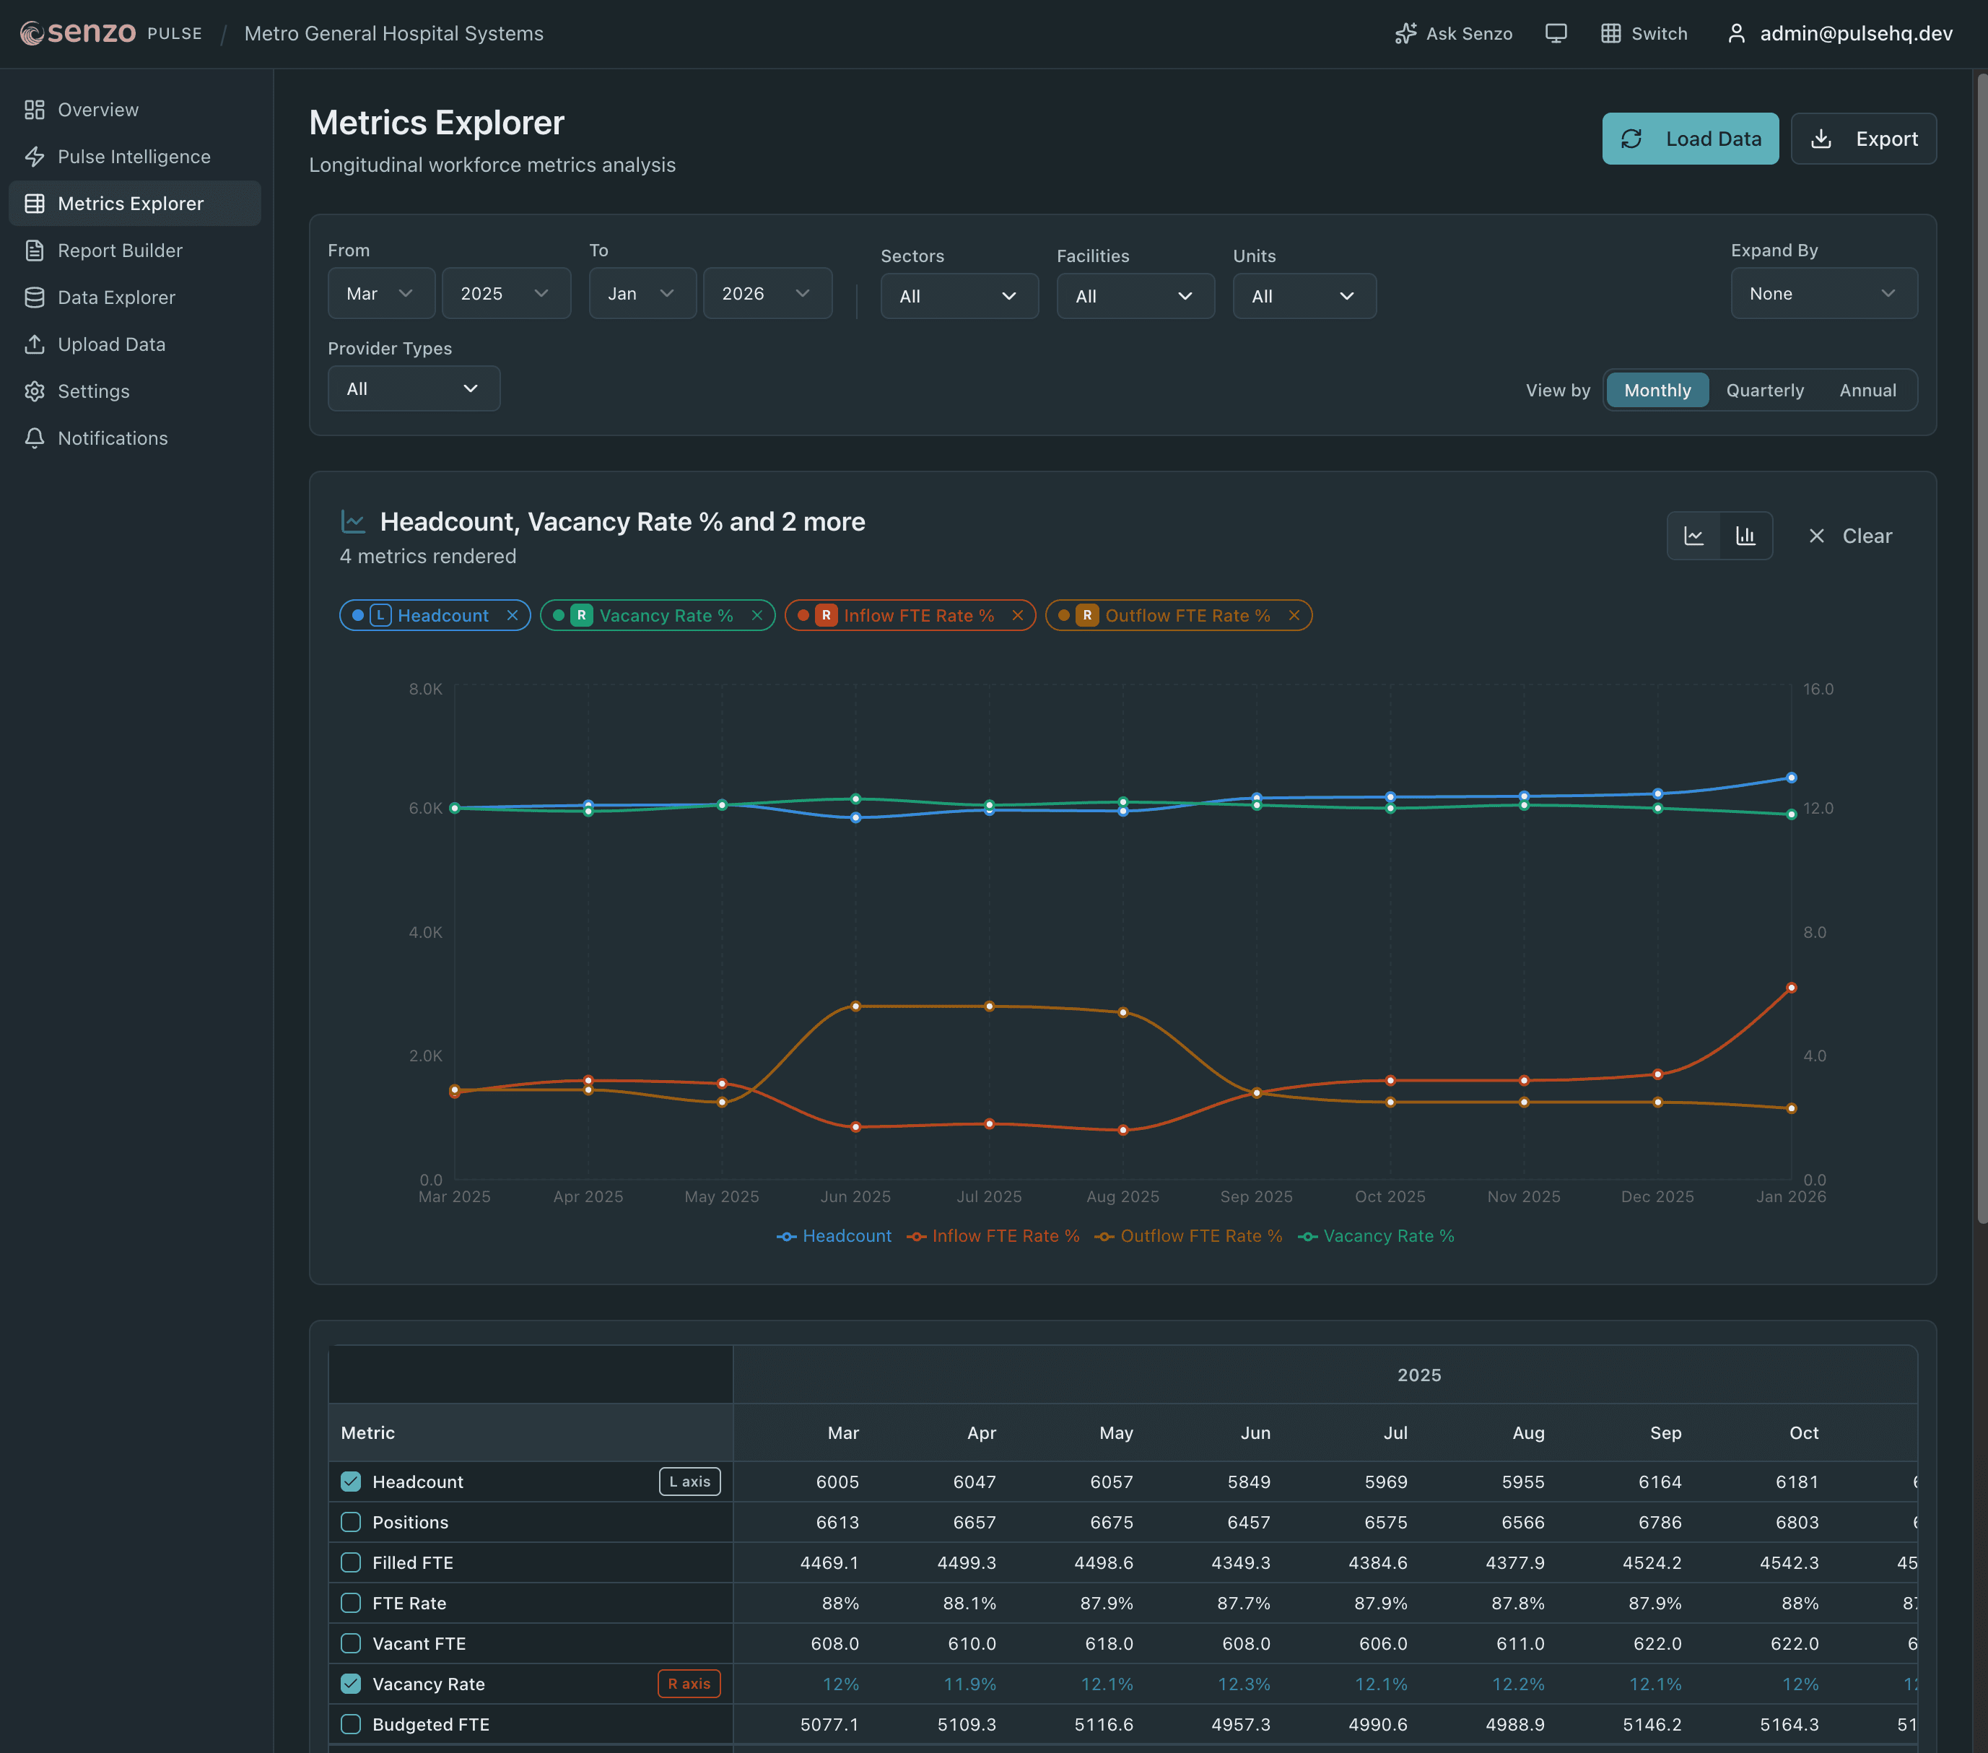Open the Expand By selector
The width and height of the screenshot is (1988, 1753).
click(x=1823, y=293)
